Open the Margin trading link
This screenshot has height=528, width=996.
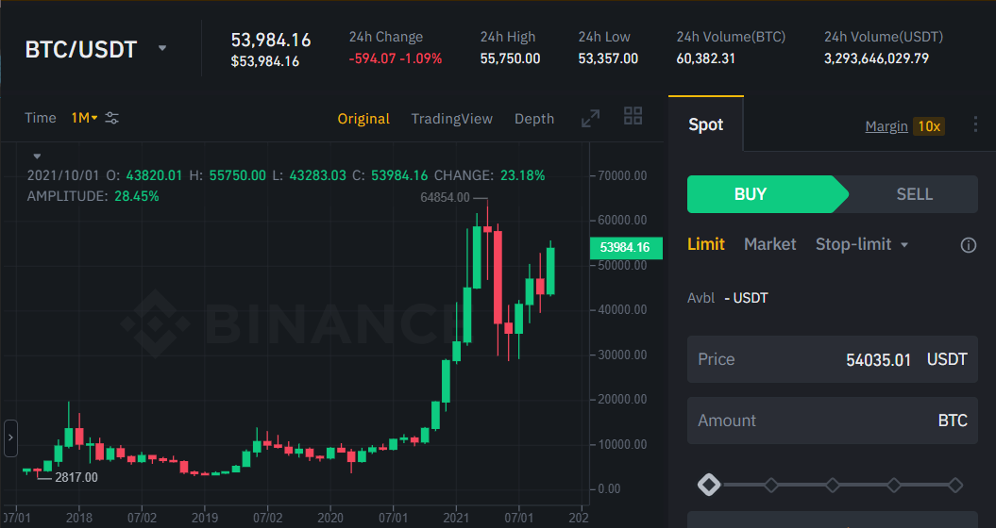click(886, 126)
